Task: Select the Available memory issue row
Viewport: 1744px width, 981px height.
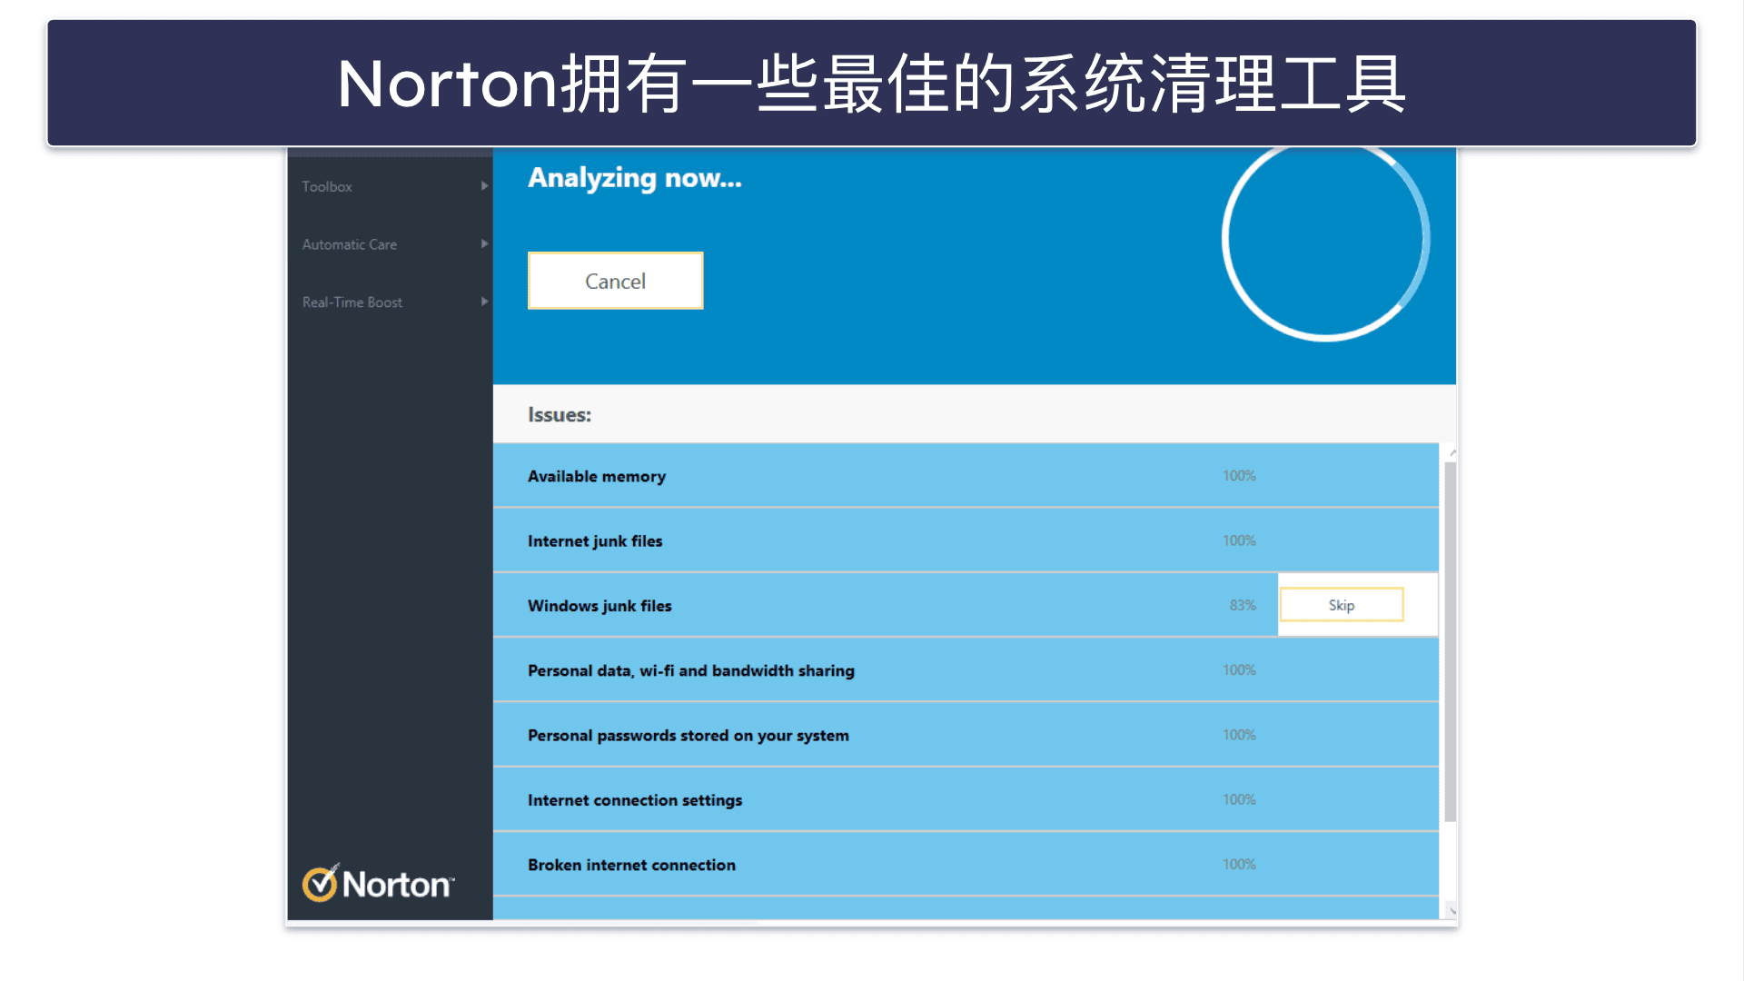Action: click(x=966, y=476)
